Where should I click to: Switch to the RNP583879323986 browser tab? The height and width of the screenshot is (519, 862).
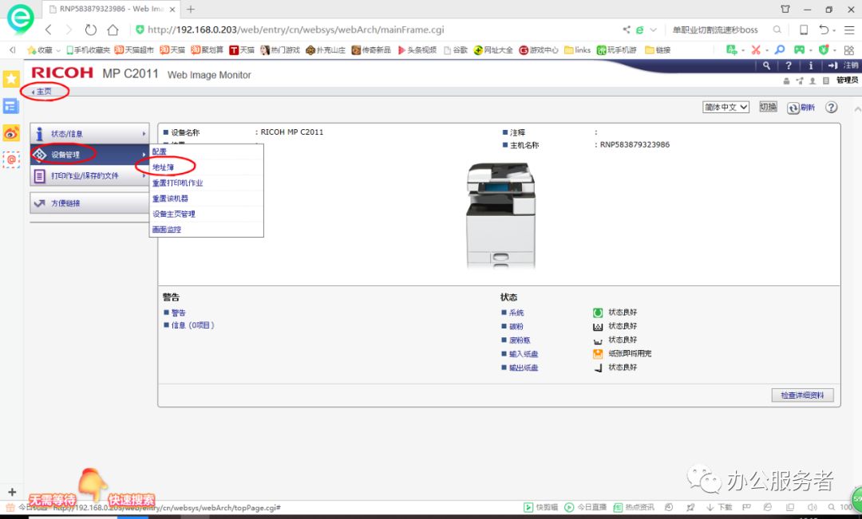111,10
